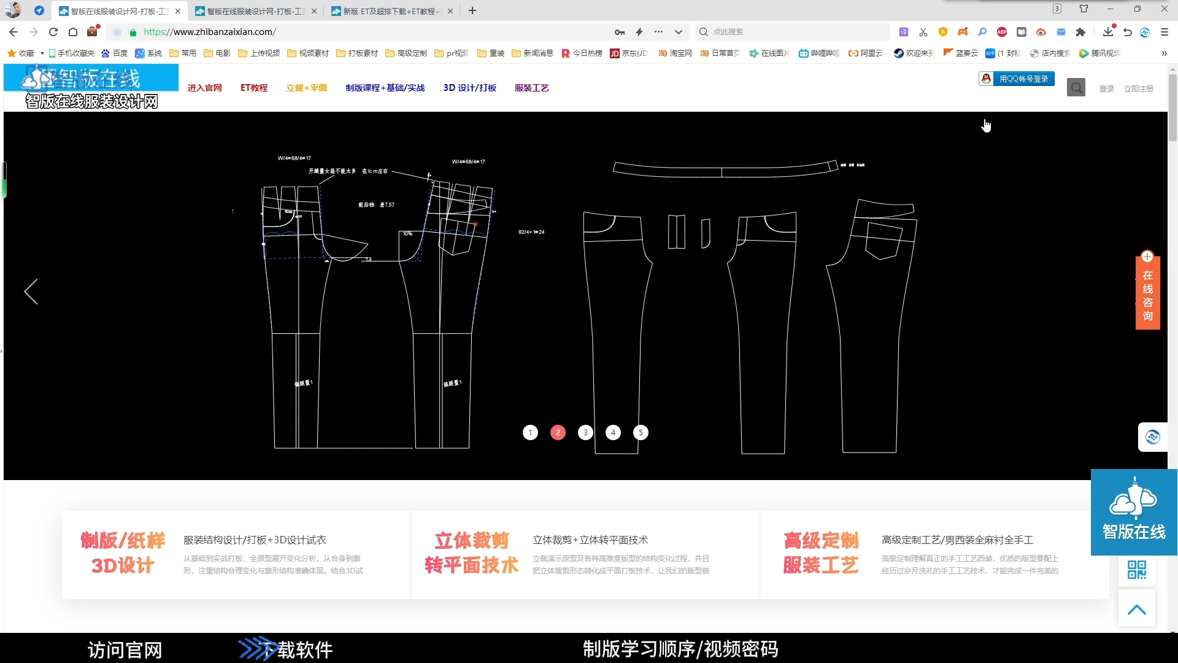
Task: Select carousel slide indicator 4
Action: (614, 433)
